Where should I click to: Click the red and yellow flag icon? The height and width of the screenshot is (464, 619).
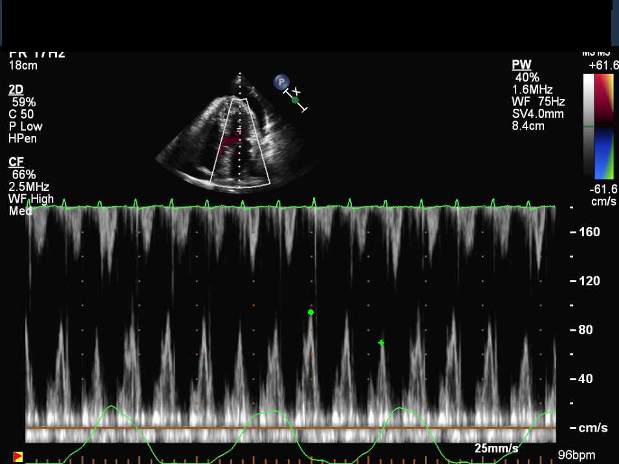pos(18,457)
